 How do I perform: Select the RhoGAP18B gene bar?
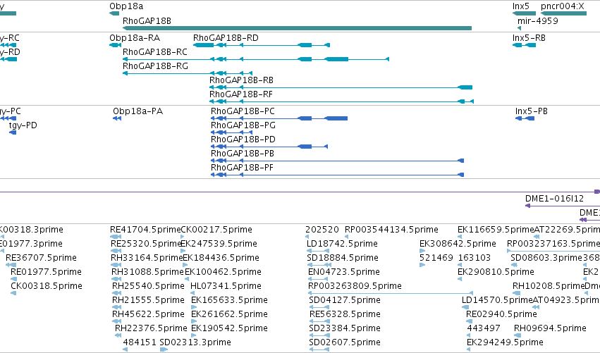coord(297,28)
